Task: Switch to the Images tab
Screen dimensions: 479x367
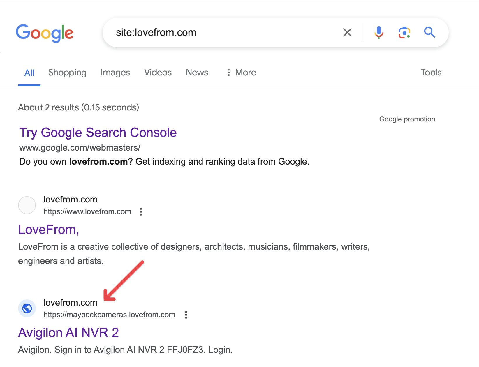Action: click(x=115, y=73)
